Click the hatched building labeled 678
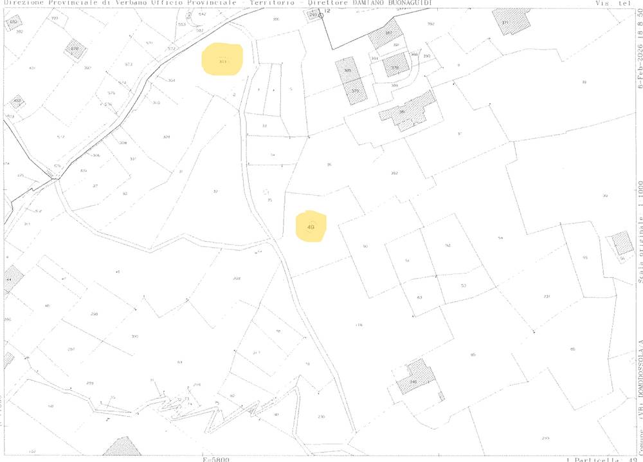Screen dimensions: 643x462 click(75, 49)
